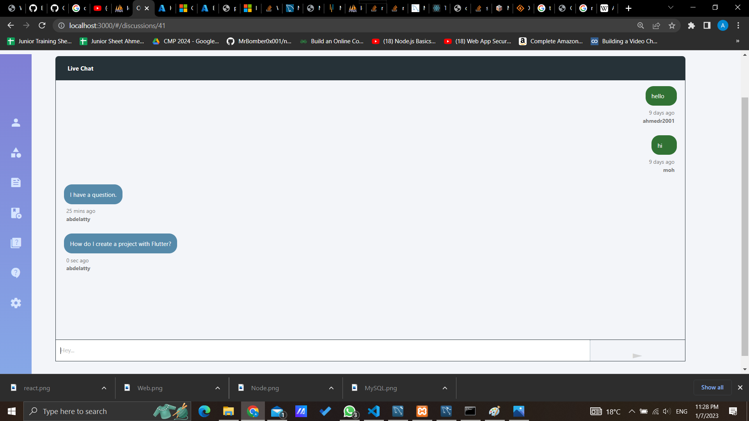
Task: Open the quiz question-book sidebar icon
Action: click(x=16, y=243)
